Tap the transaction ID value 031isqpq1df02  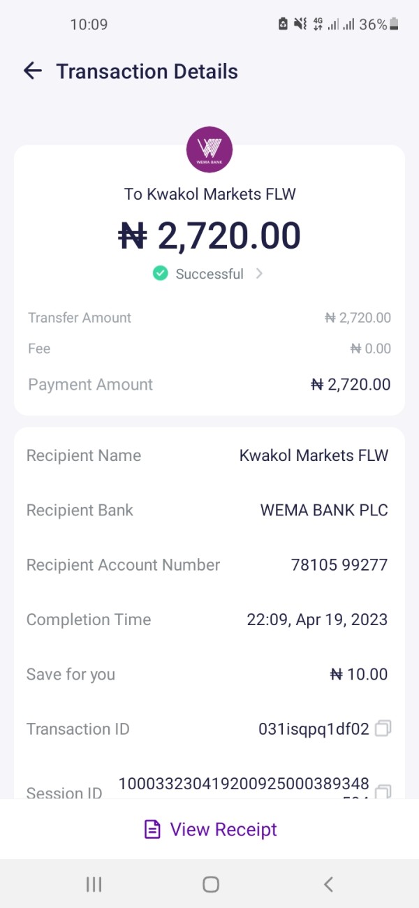click(314, 729)
